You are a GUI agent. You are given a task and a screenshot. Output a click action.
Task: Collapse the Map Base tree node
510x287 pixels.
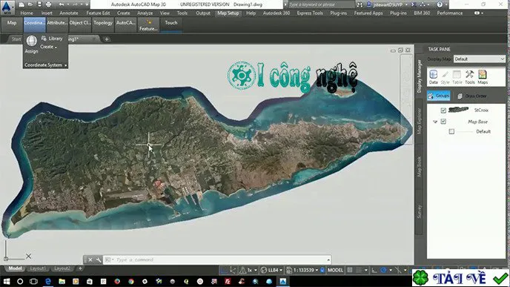435,122
